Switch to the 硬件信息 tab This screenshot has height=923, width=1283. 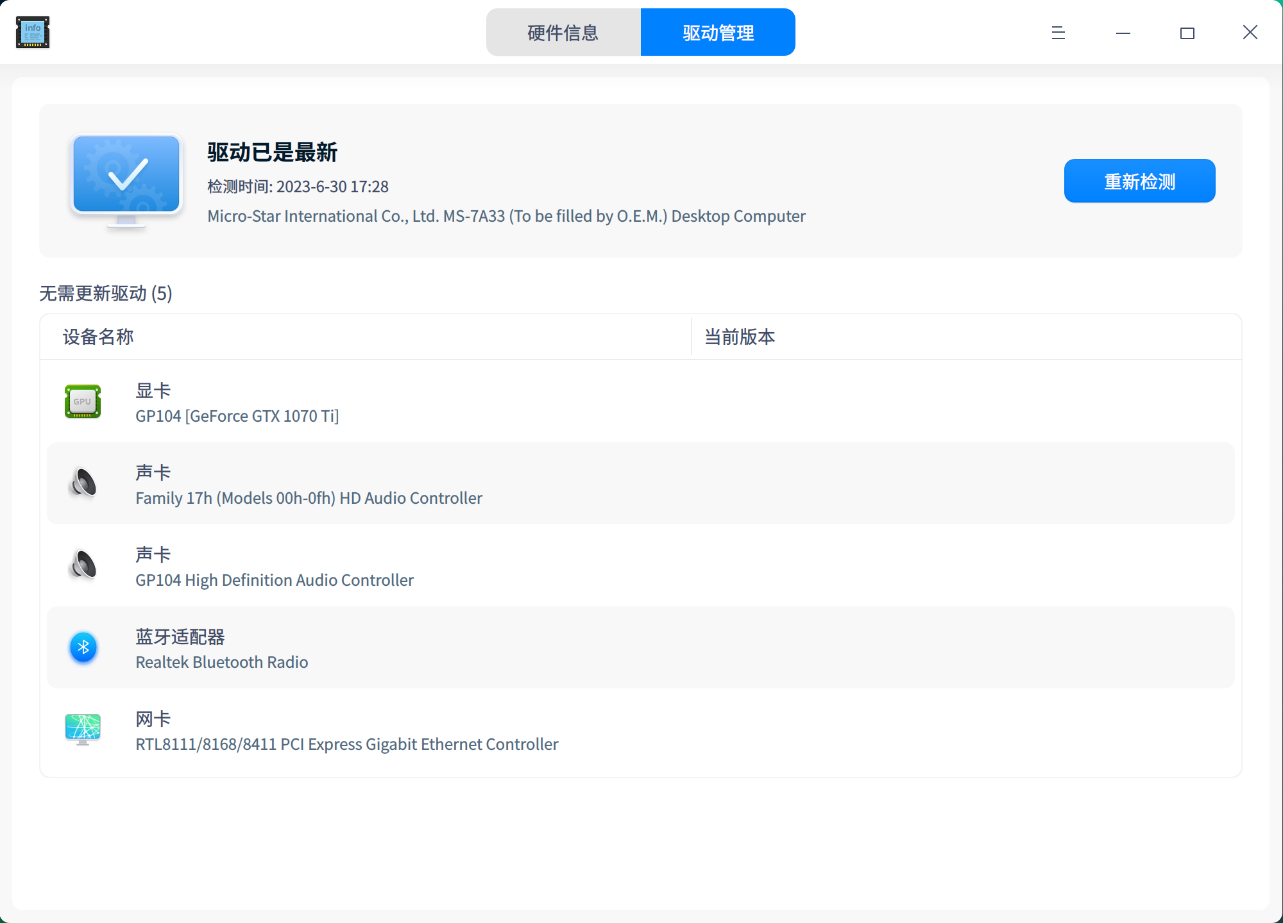tap(563, 32)
